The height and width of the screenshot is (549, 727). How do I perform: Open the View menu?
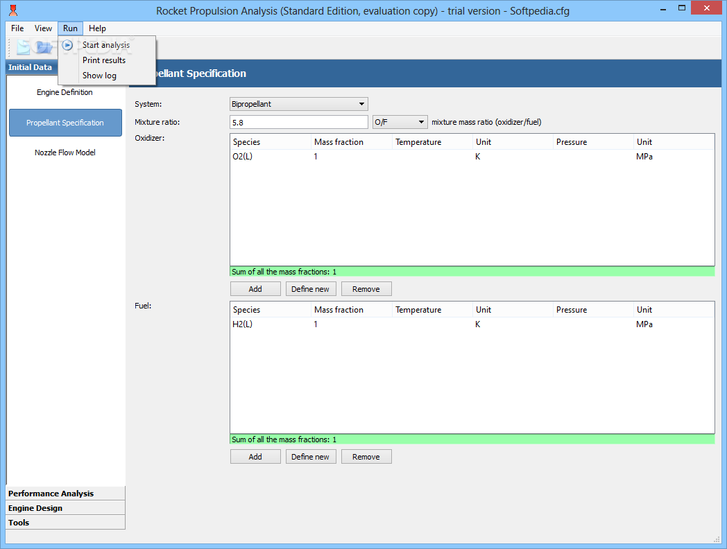pos(43,28)
